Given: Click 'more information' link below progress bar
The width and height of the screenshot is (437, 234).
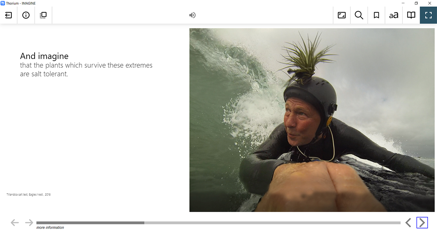Looking at the screenshot, I should [x=50, y=227].
